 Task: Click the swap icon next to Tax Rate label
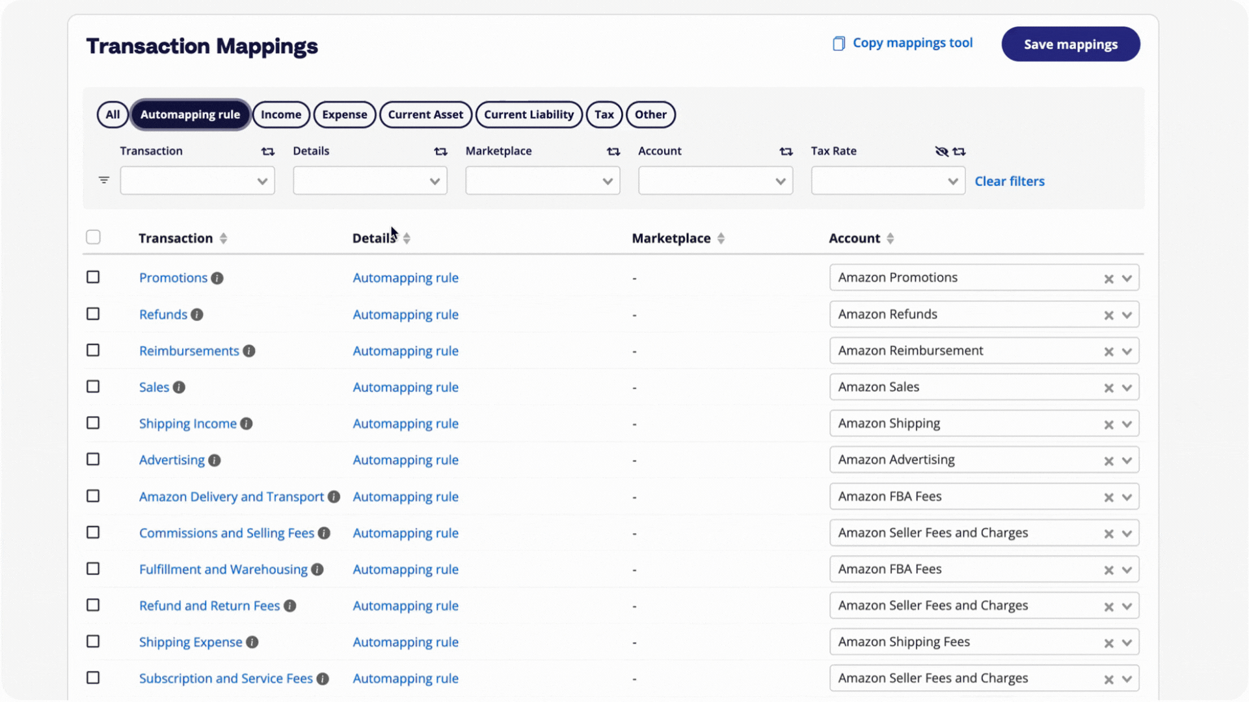[x=959, y=151]
